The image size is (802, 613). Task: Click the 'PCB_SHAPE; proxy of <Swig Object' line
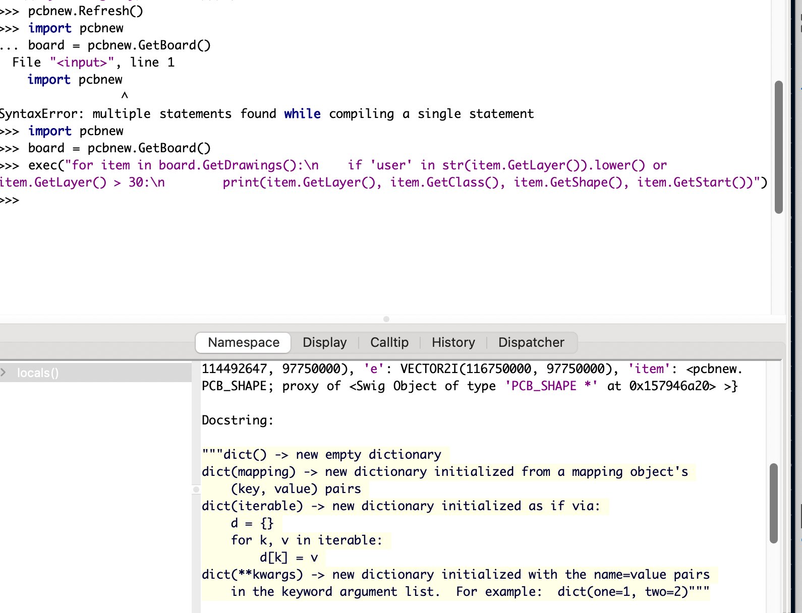click(x=470, y=386)
